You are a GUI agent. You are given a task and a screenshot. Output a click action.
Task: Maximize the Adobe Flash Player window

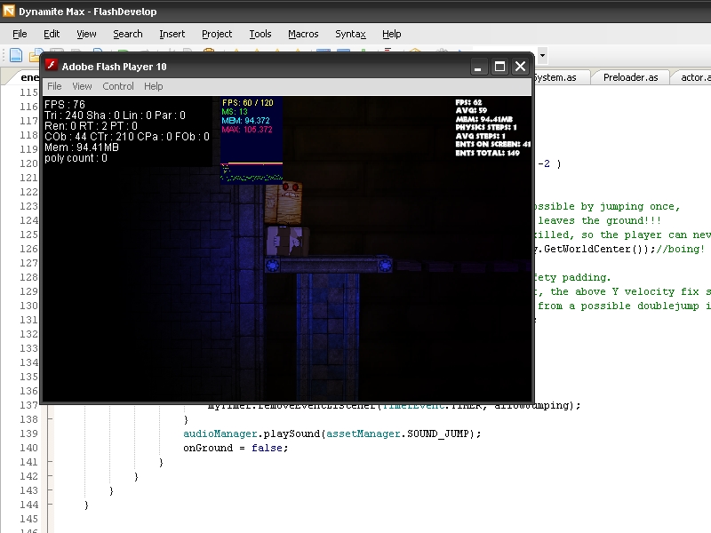[x=499, y=67]
